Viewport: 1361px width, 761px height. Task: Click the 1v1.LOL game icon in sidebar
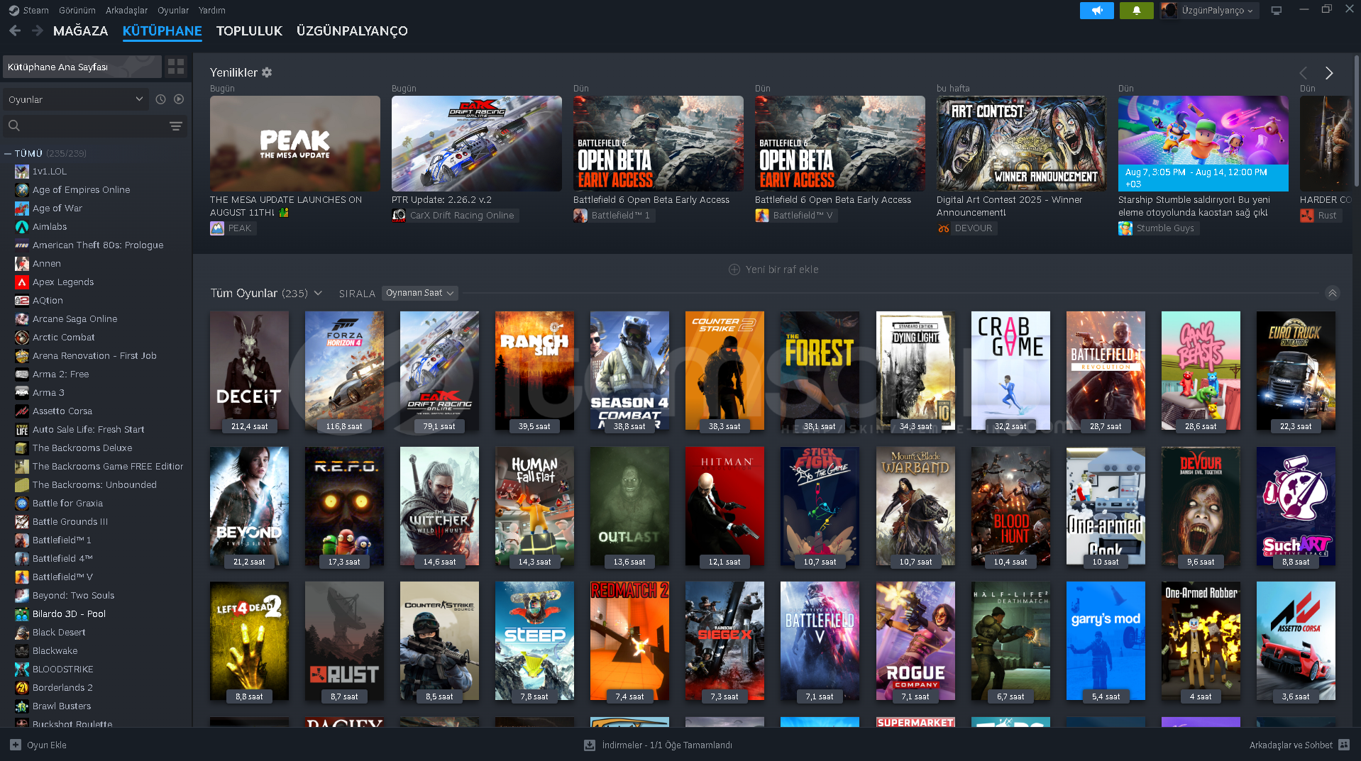coord(22,172)
